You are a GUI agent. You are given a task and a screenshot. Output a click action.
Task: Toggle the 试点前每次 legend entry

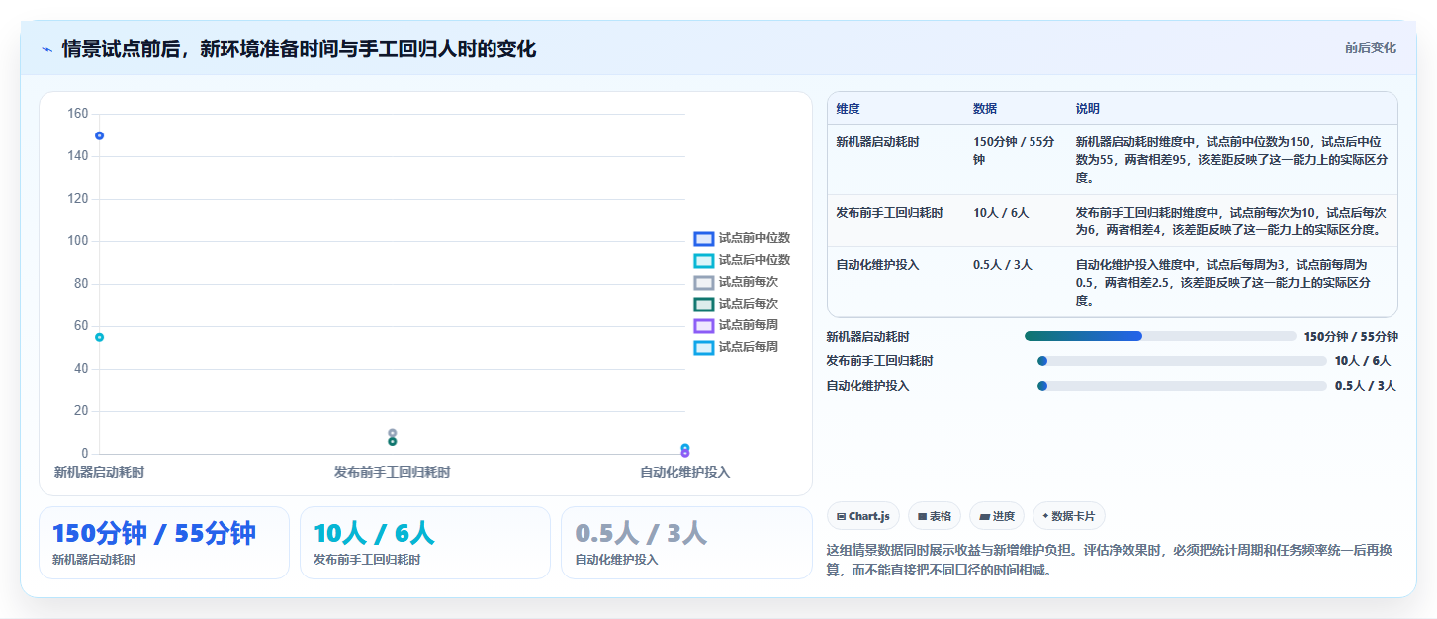(x=736, y=282)
